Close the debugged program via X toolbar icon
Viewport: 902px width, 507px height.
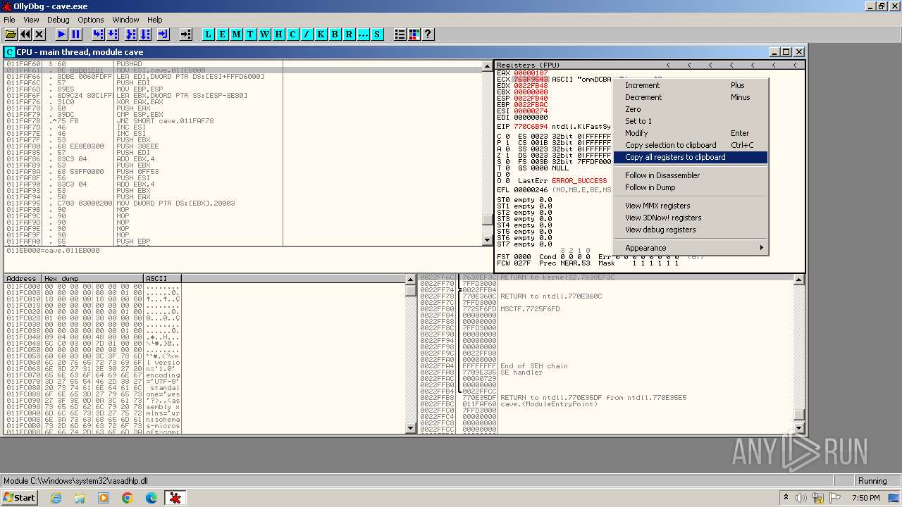[x=39, y=34]
